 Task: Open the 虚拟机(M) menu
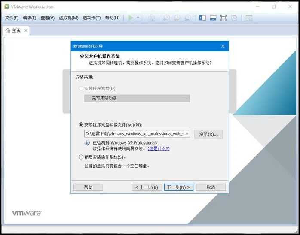(69, 18)
